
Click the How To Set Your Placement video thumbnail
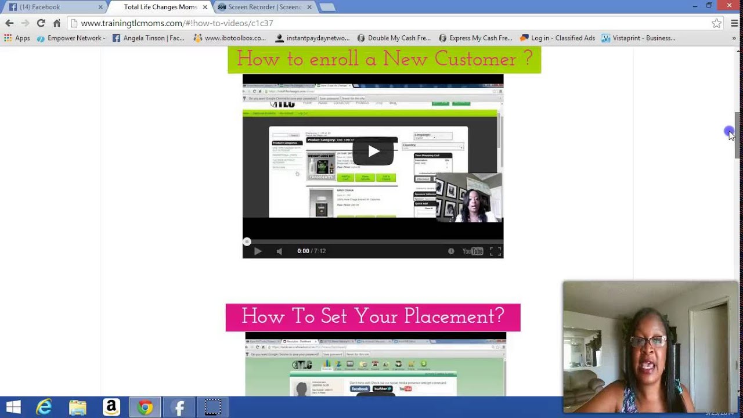pos(376,364)
